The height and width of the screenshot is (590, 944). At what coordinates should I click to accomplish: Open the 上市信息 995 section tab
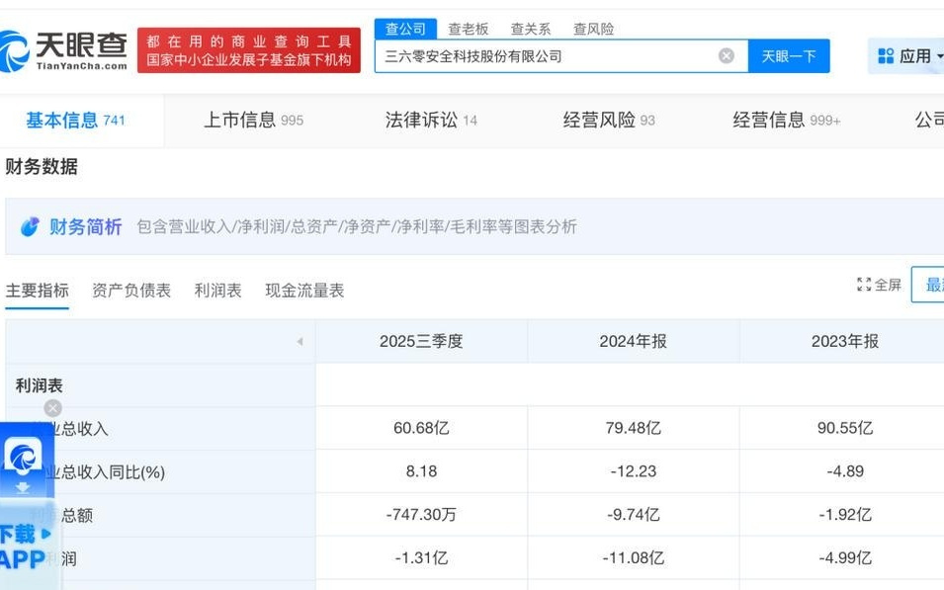(x=245, y=120)
